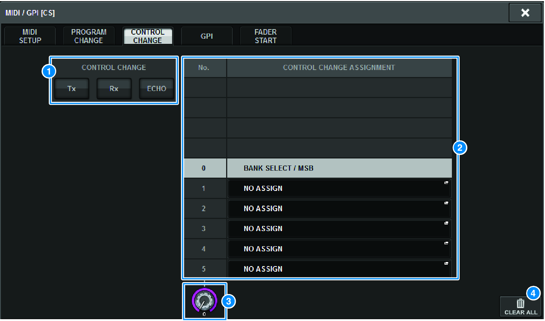Switch to the MIDI SETUP tab

(x=29, y=36)
